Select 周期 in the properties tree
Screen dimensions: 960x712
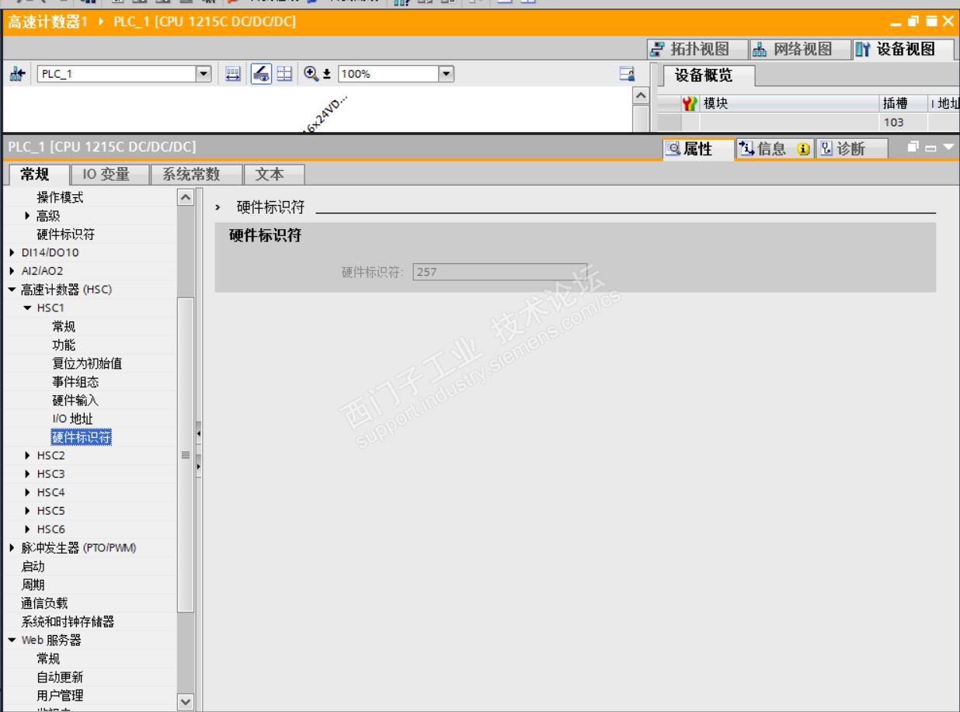(x=33, y=585)
